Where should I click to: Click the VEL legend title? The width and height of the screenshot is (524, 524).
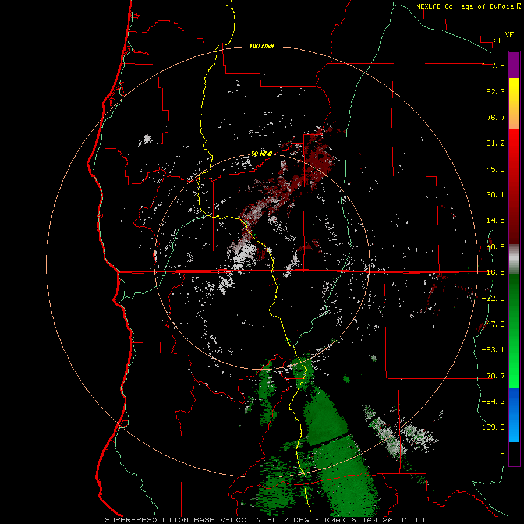511,35
